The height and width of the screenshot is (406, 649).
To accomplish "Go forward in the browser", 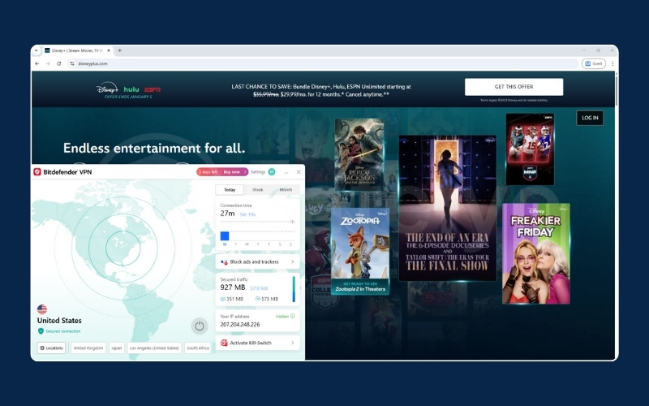I will tap(48, 64).
